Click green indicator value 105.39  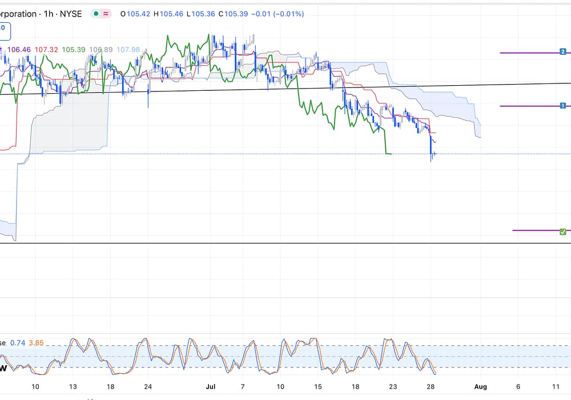coord(73,50)
